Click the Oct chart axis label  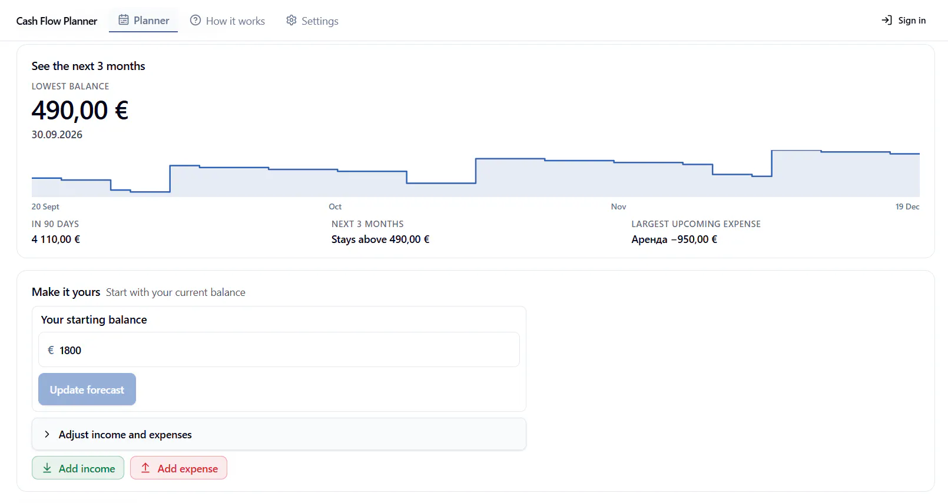335,206
